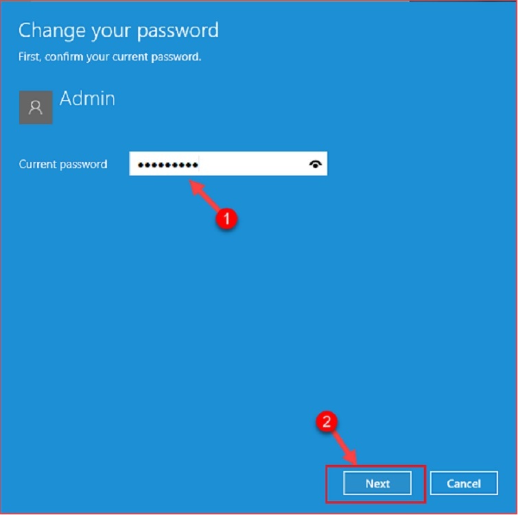Click the word "password" in the main heading
518x515 pixels.
pos(178,32)
